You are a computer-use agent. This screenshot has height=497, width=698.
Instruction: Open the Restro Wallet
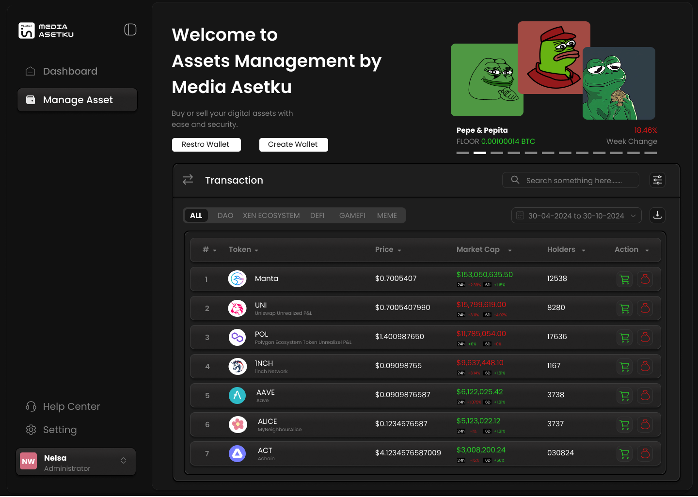(x=206, y=144)
